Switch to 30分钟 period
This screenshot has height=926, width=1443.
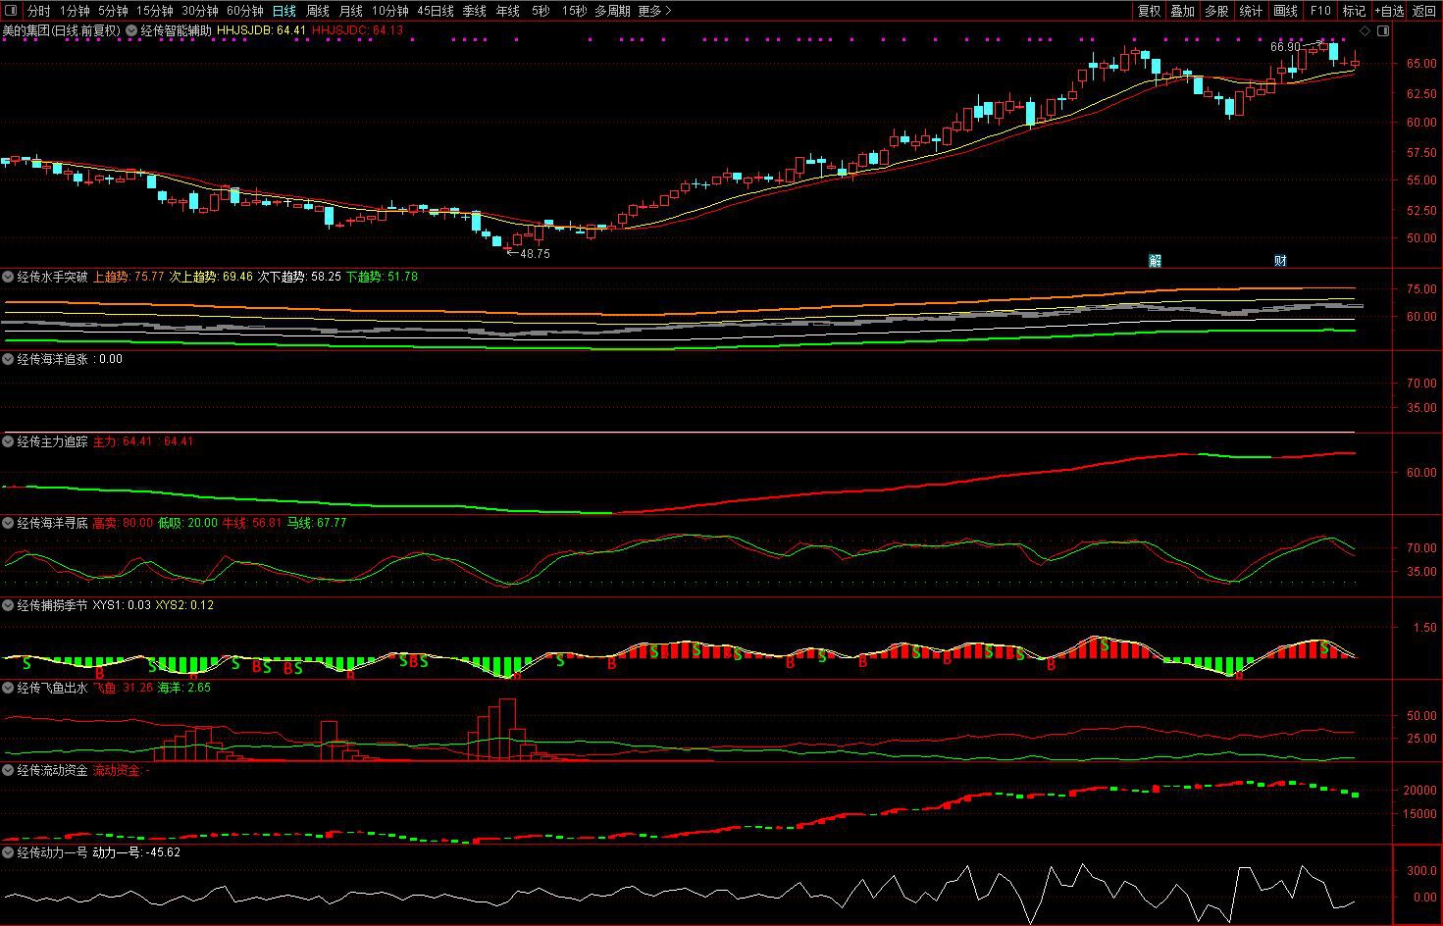[199, 11]
